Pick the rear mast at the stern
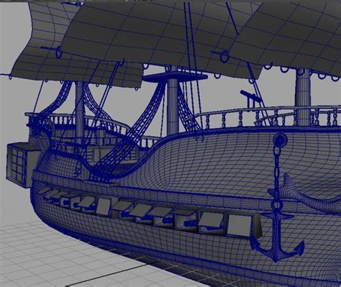The image size is (341, 287). tap(79, 110)
